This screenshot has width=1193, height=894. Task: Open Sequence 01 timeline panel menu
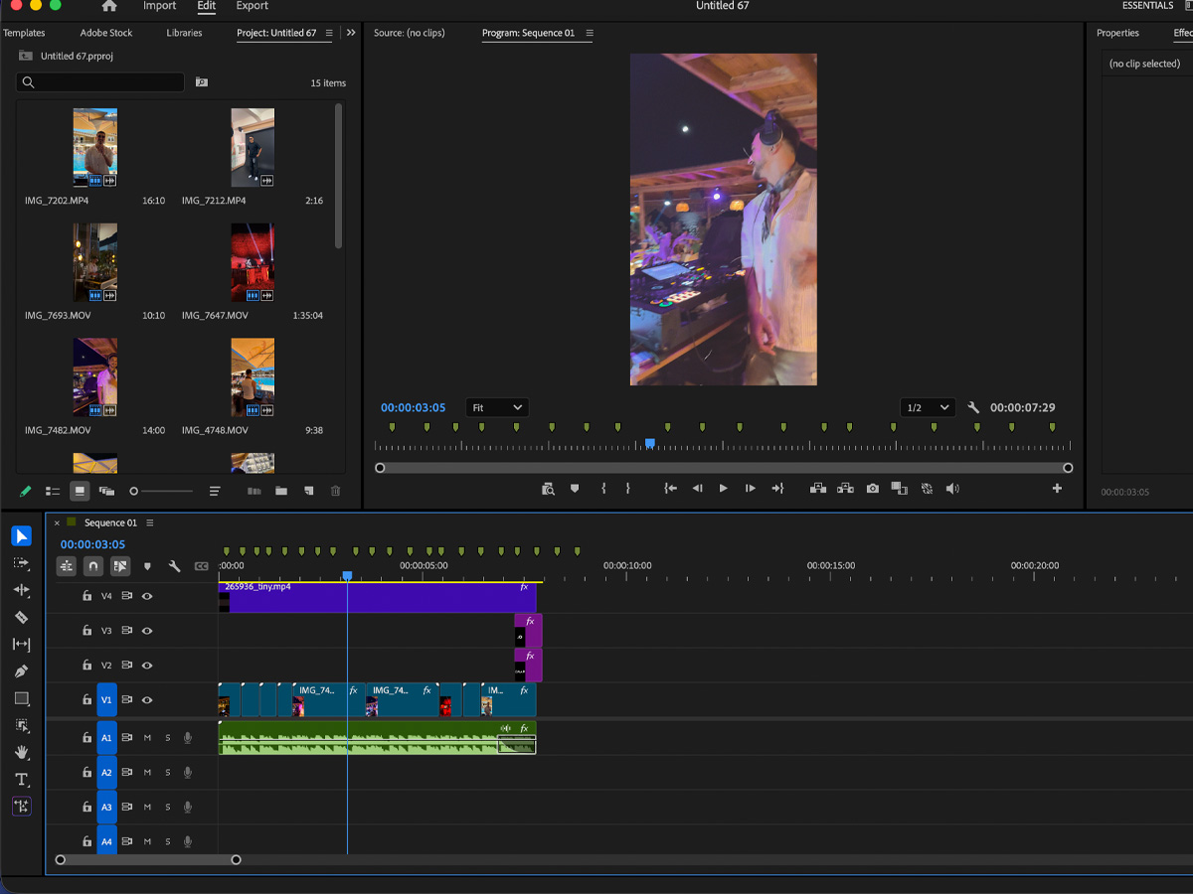(150, 522)
